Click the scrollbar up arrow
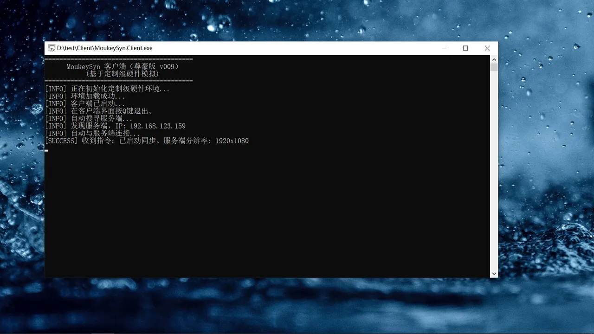This screenshot has width=594, height=334. point(494,59)
